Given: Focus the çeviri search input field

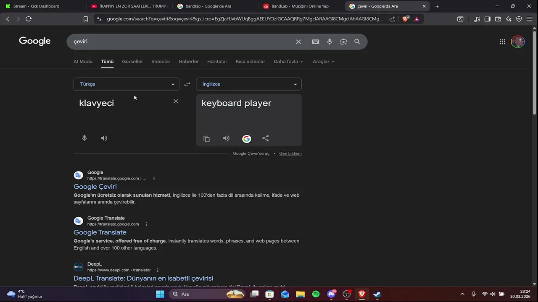Looking at the screenshot, I should tap(183, 42).
